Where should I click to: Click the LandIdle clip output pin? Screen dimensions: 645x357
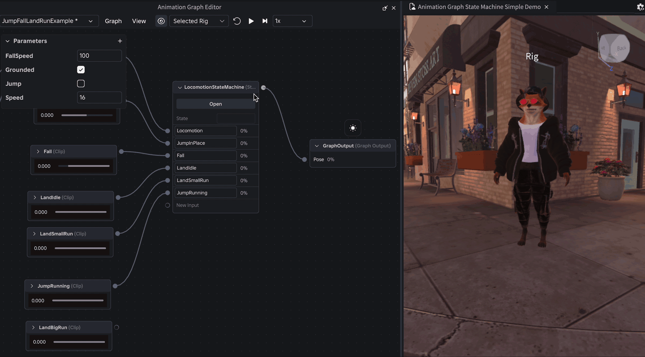(x=118, y=197)
